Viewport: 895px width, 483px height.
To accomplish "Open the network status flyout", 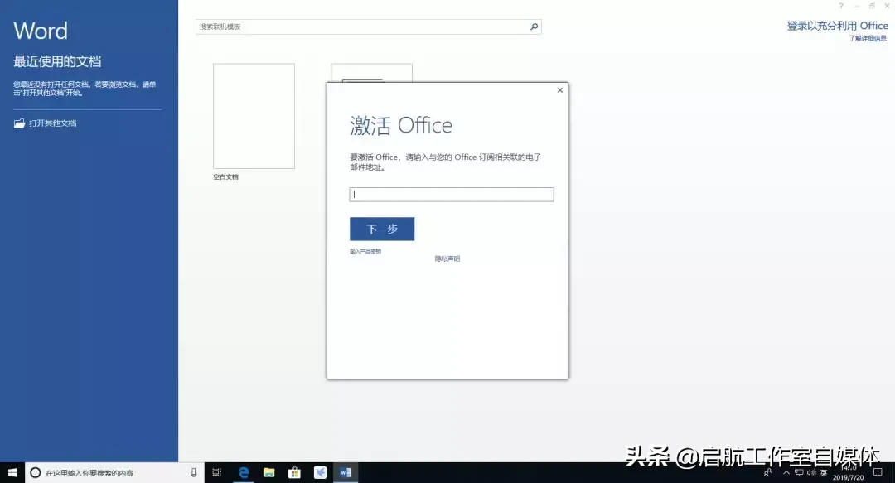I will pyautogui.click(x=799, y=473).
